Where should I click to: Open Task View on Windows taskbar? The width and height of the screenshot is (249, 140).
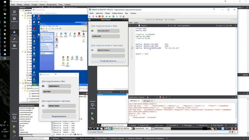[x=5, y=10]
